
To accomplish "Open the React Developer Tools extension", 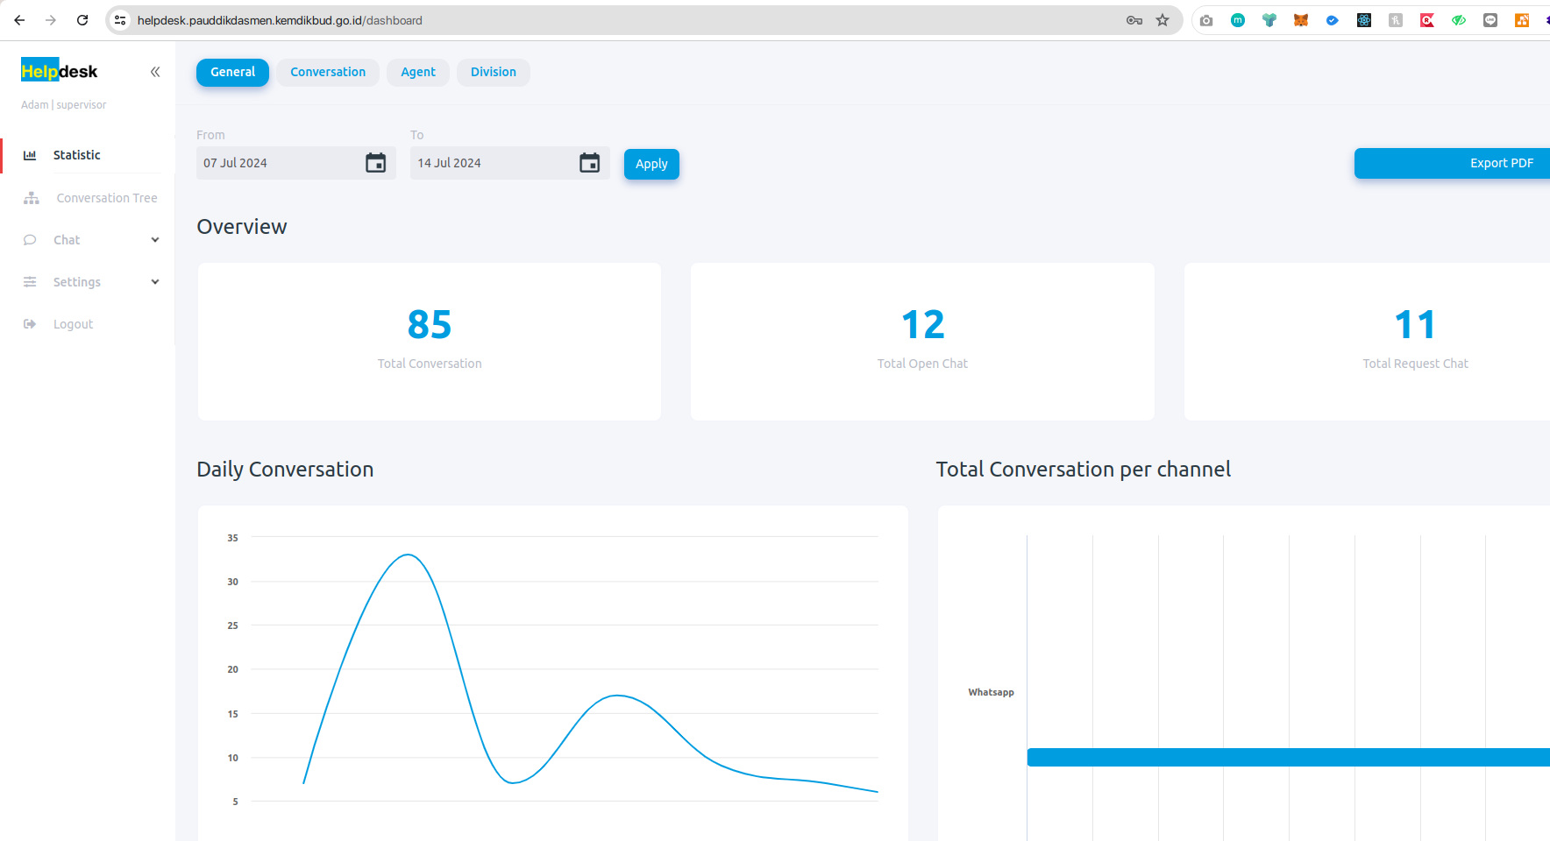I will [1364, 20].
